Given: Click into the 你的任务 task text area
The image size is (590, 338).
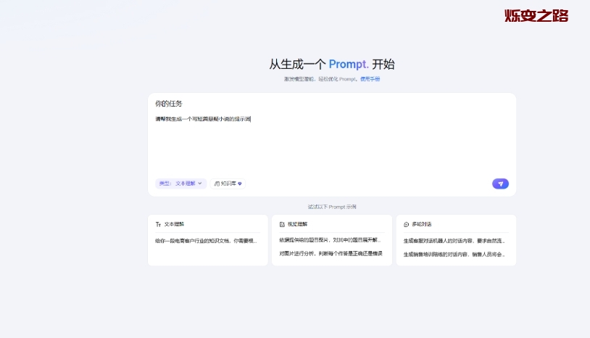Looking at the screenshot, I should click(x=331, y=143).
